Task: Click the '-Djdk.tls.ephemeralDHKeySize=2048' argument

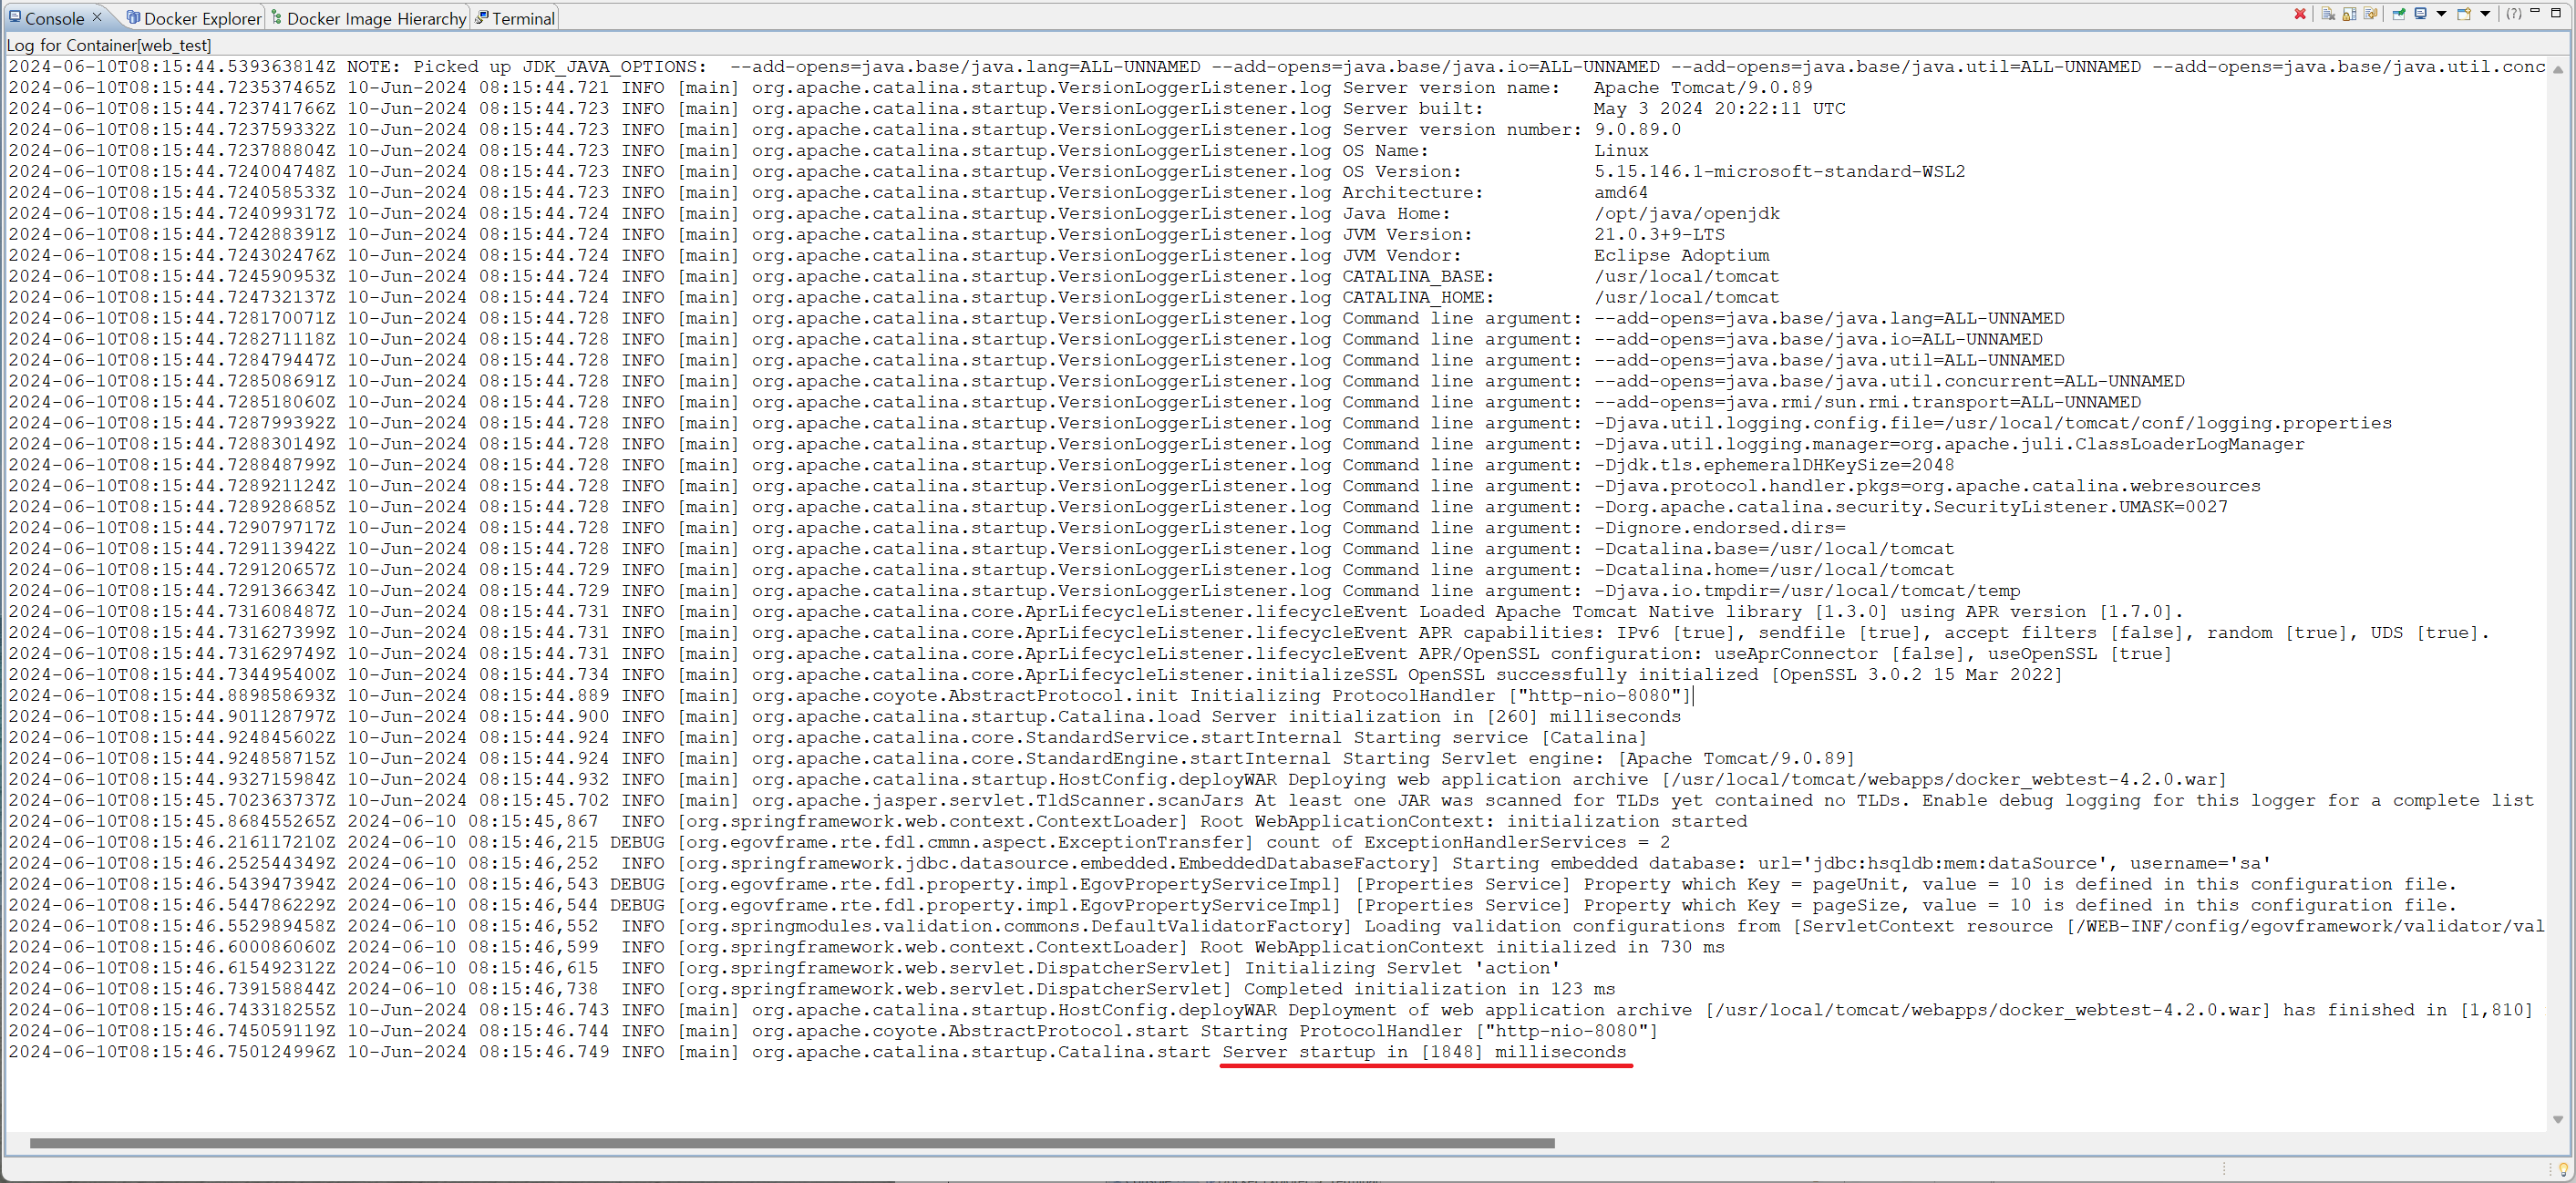Action: (1774, 465)
